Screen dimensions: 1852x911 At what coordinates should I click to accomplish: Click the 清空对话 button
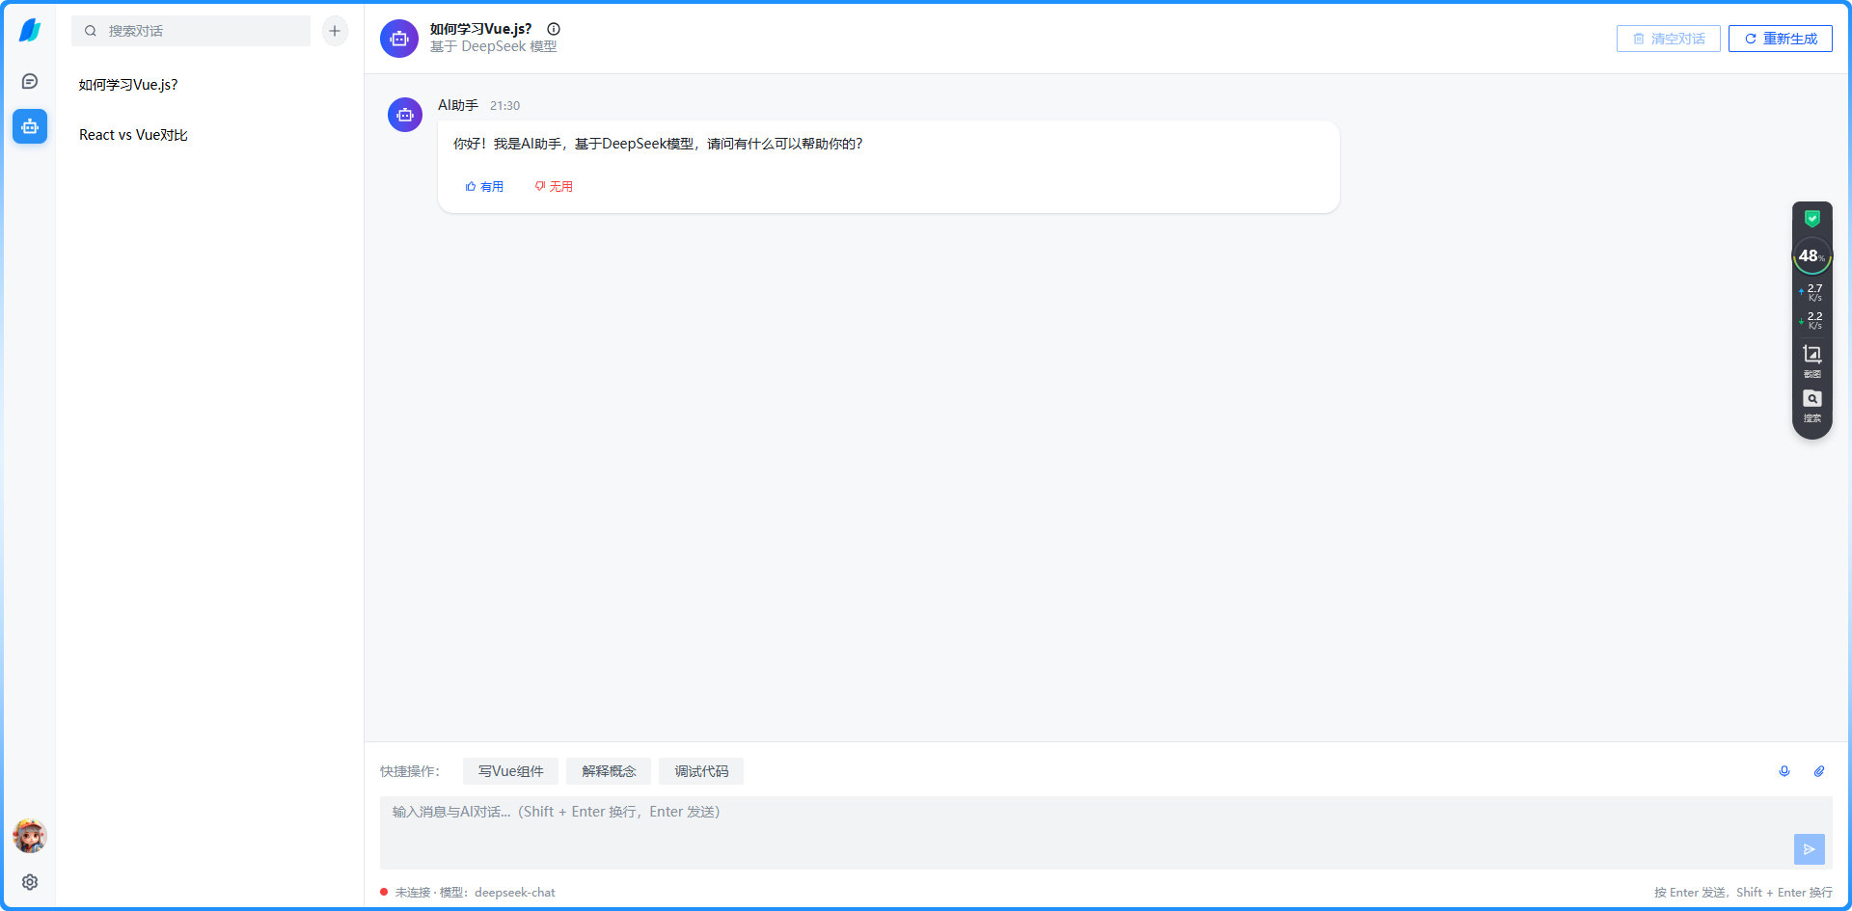click(1668, 39)
